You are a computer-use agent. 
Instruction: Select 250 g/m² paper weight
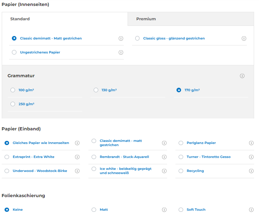coord(13,104)
